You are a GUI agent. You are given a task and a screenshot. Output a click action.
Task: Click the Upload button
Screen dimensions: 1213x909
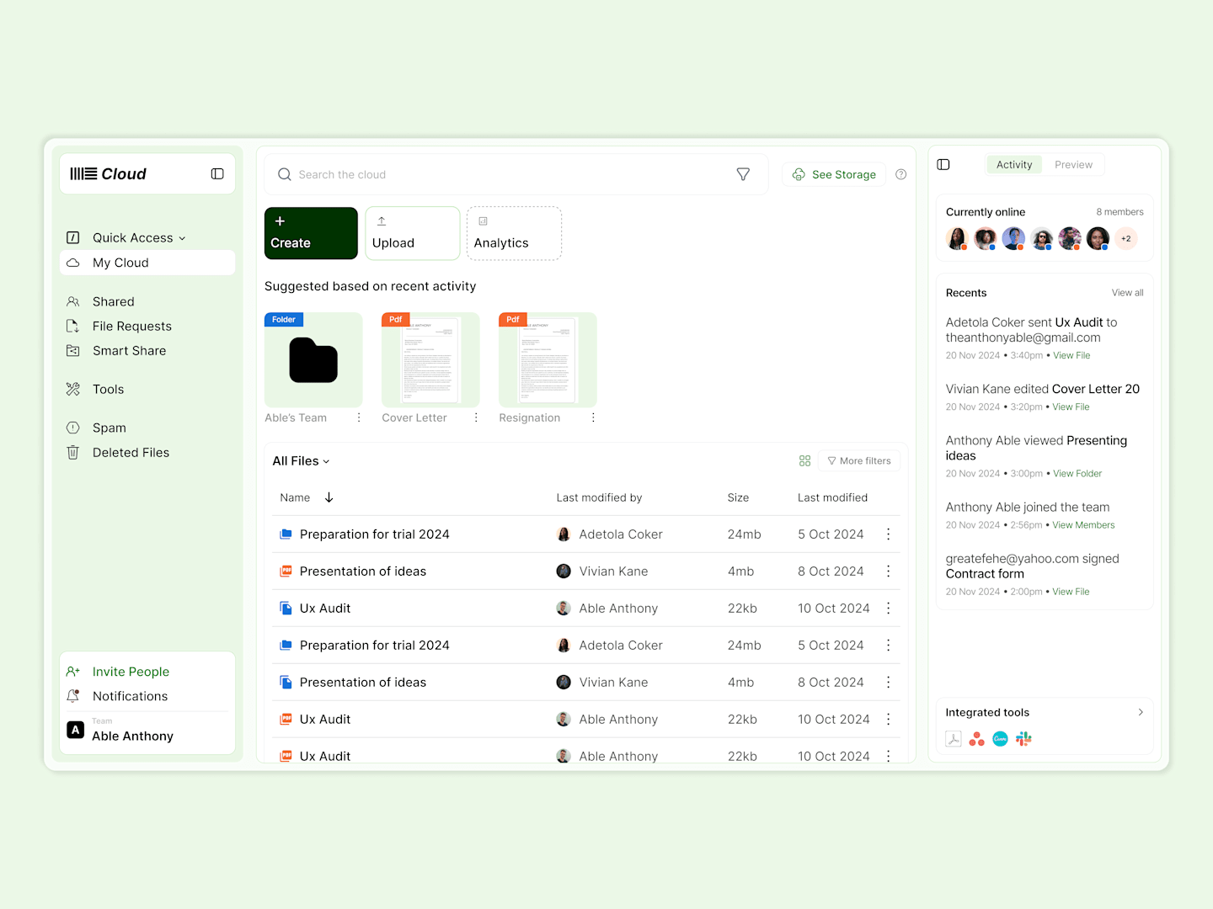click(x=413, y=233)
